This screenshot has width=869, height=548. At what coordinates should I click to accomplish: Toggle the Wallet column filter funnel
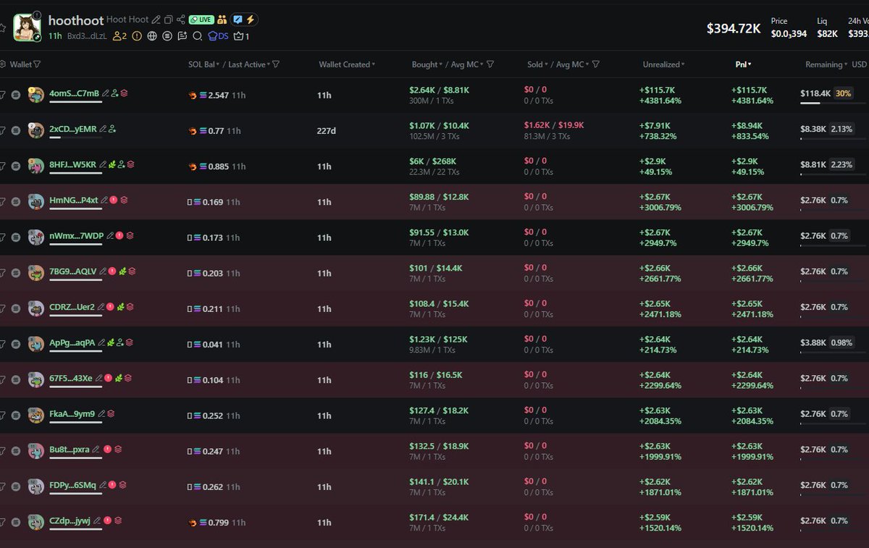pos(37,64)
